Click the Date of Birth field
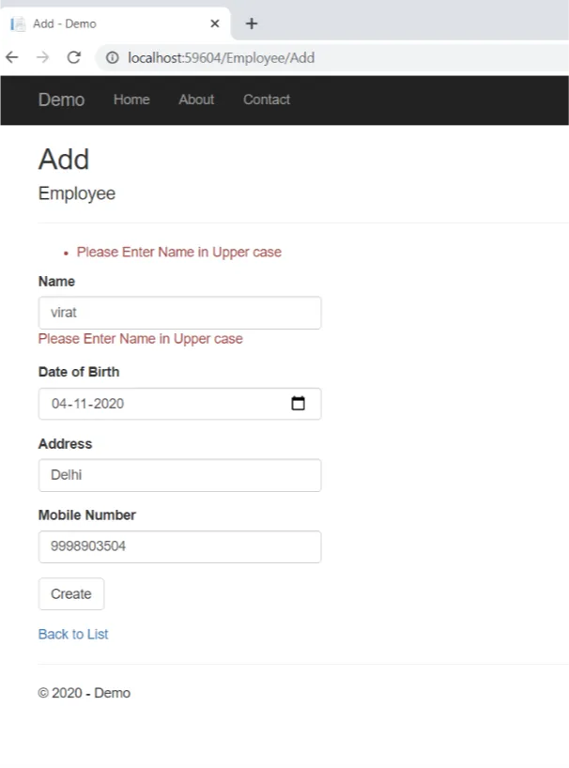Viewport: 569px width, 768px height. [x=179, y=404]
